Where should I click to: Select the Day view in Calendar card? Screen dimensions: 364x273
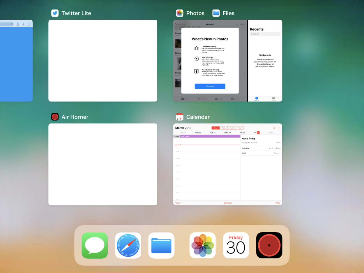click(215, 128)
